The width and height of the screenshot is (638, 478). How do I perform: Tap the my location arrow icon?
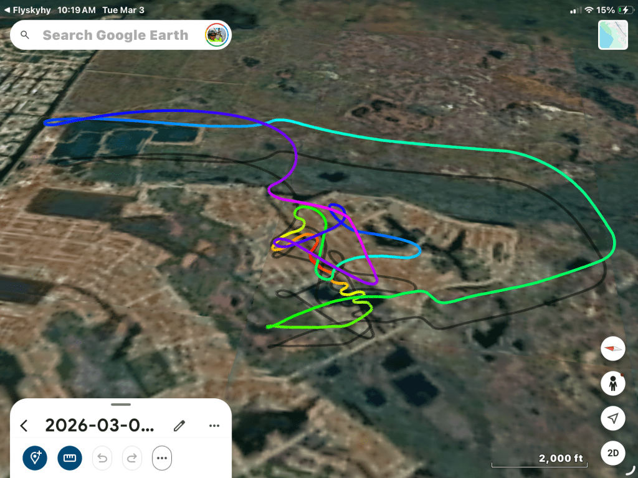[x=613, y=418]
